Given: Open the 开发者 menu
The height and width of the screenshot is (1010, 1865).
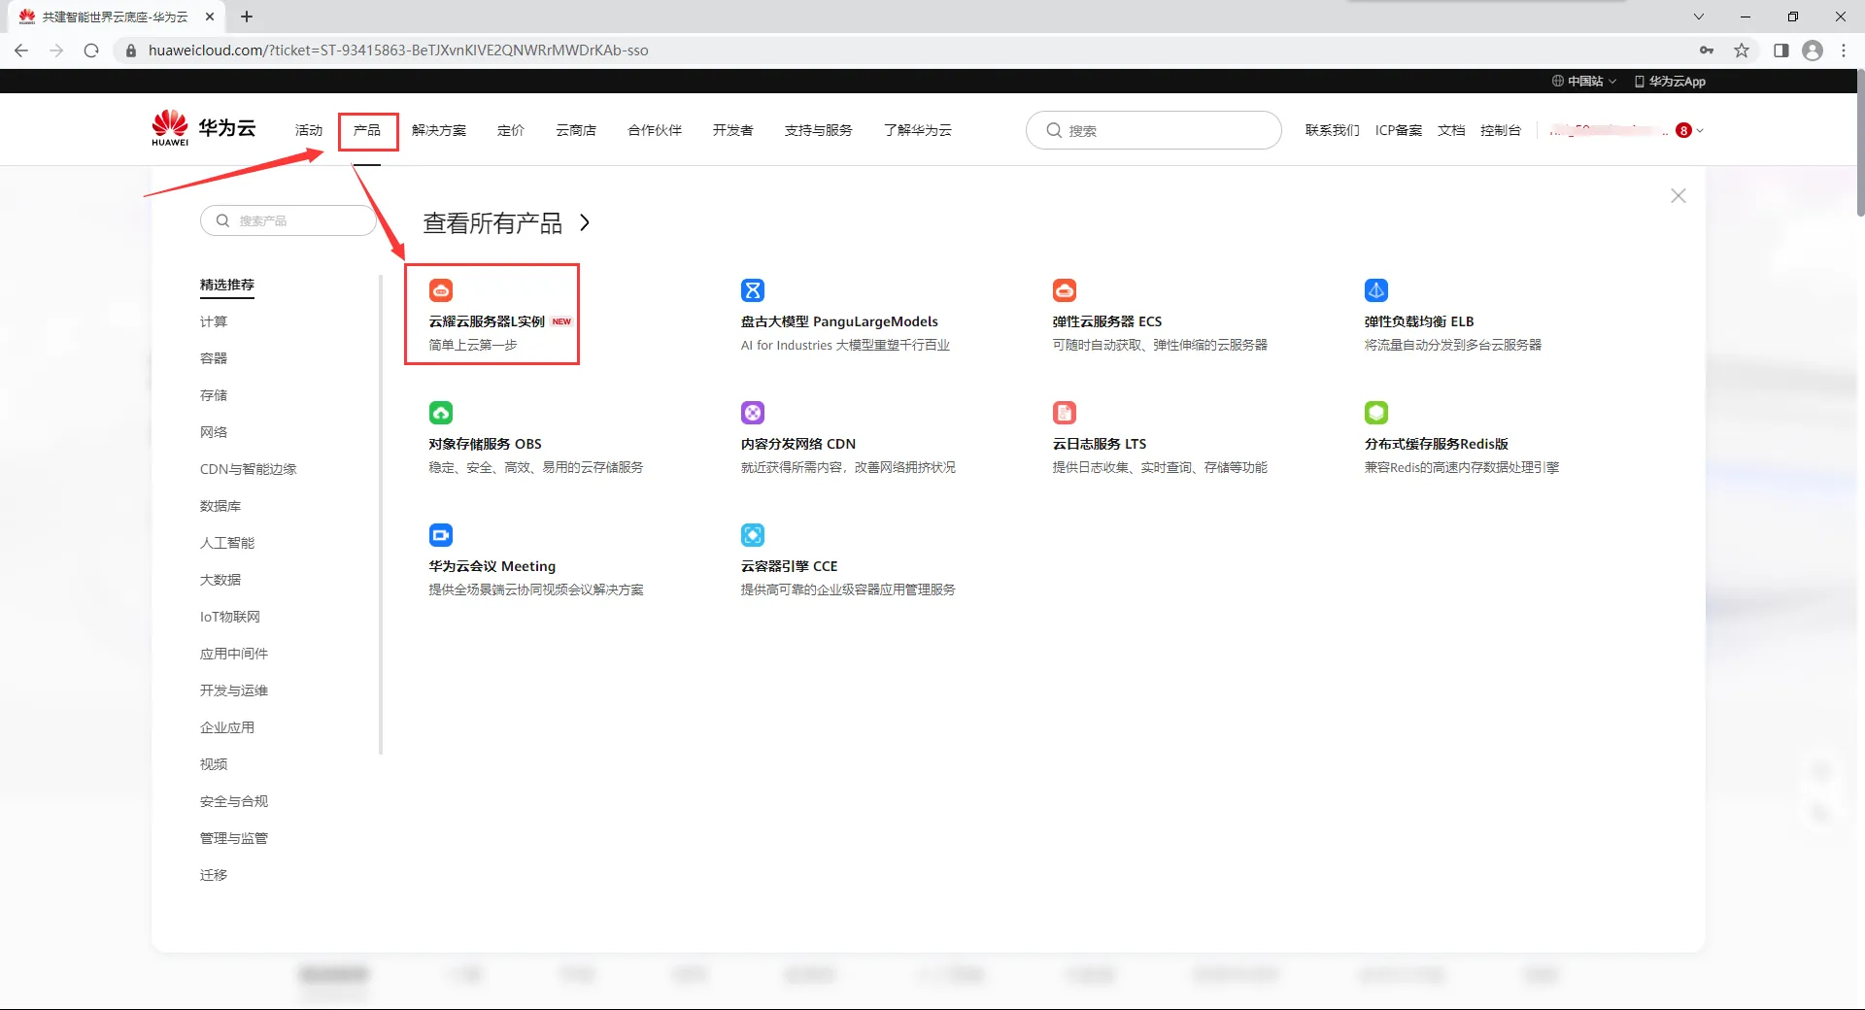Looking at the screenshot, I should (x=732, y=130).
